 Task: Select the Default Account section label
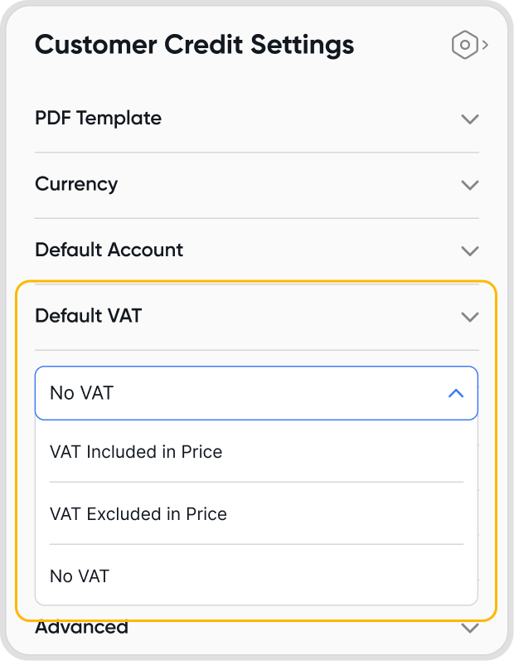coord(109,250)
